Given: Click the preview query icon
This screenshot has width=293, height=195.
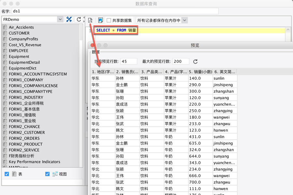Looking at the screenshot, I should coord(90,20).
